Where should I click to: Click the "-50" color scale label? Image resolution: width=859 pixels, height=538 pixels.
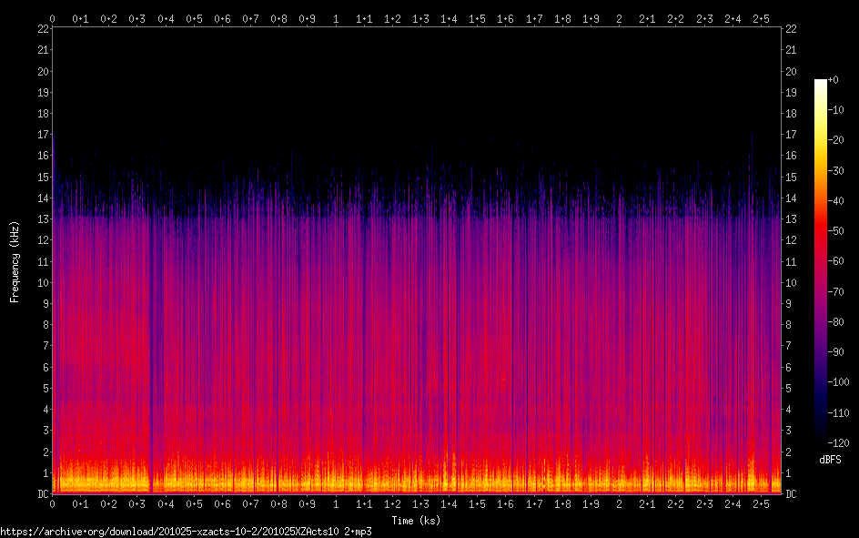(x=836, y=231)
